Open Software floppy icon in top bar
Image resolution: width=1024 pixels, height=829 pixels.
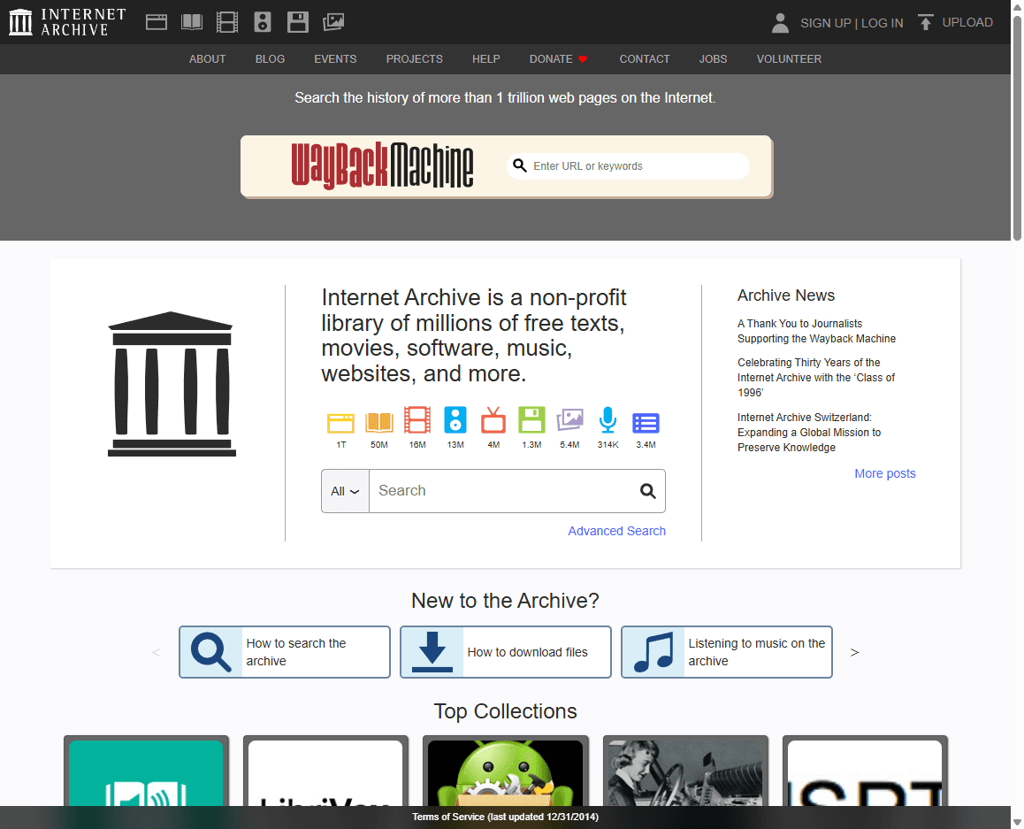pyautogui.click(x=298, y=22)
